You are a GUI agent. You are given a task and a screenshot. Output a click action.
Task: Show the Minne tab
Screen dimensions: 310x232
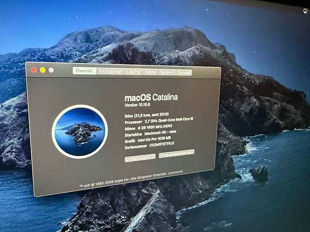[x=150, y=72]
